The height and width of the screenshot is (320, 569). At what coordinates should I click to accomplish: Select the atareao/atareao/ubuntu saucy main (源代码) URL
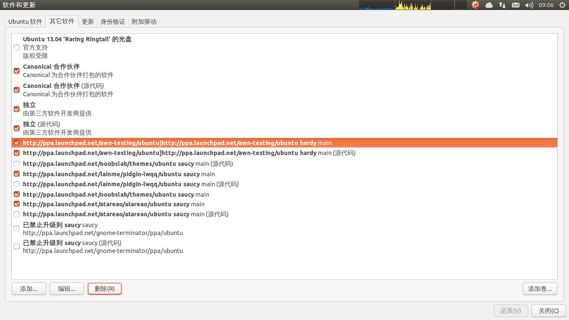[x=126, y=214]
